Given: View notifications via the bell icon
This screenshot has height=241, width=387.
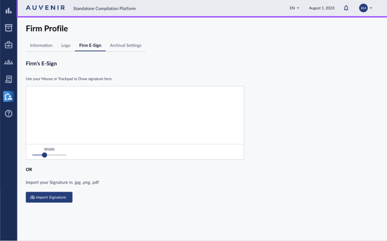Looking at the screenshot, I should pyautogui.click(x=346, y=8).
